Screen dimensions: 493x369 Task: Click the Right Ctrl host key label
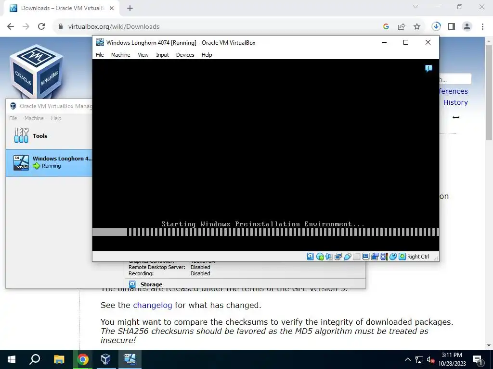pos(418,257)
